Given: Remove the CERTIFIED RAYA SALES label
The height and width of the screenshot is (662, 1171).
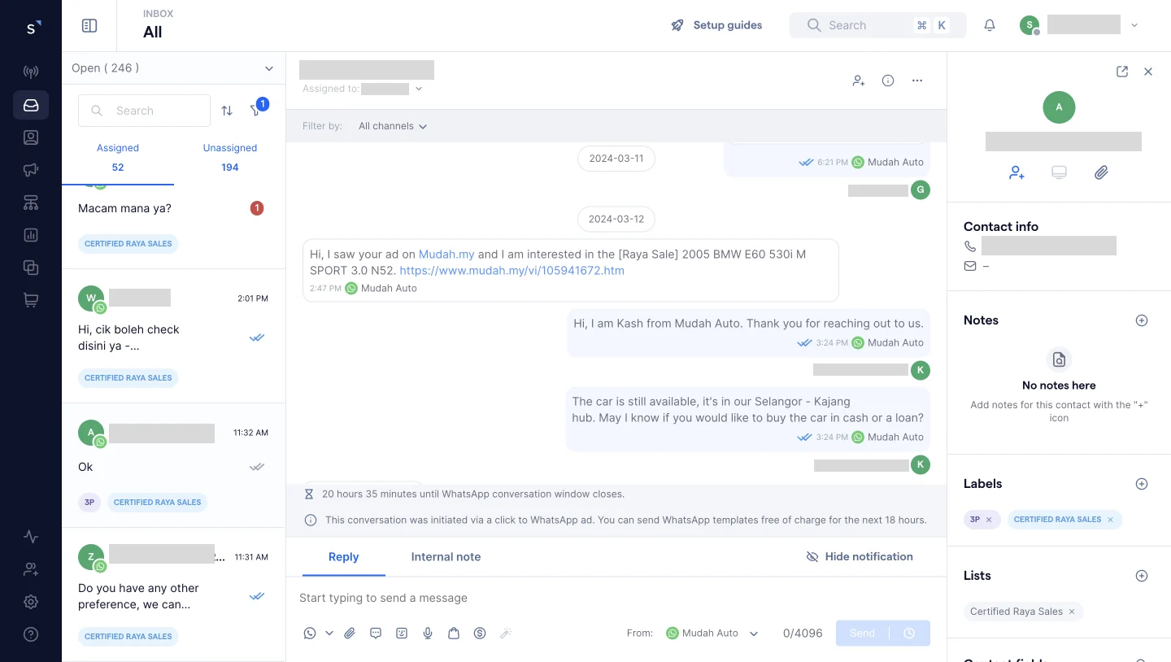Looking at the screenshot, I should click(1111, 520).
